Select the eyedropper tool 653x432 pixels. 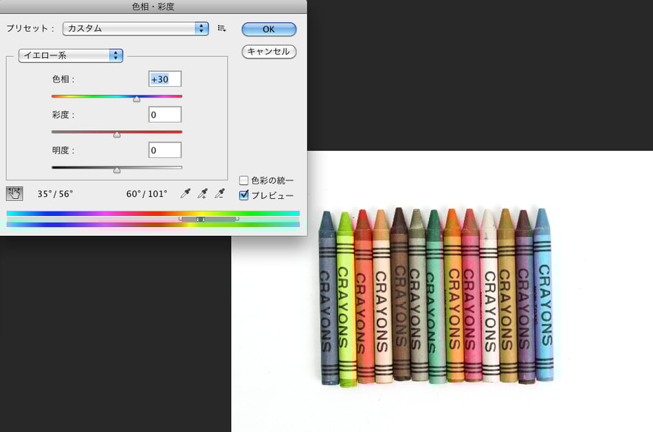(x=186, y=193)
